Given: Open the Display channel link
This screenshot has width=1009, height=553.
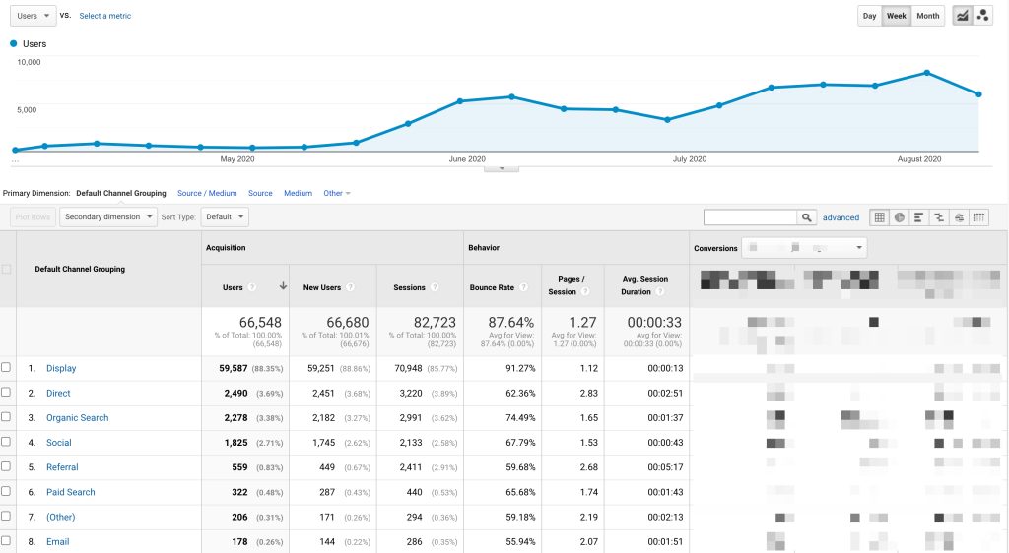Looking at the screenshot, I should pyautogui.click(x=61, y=368).
